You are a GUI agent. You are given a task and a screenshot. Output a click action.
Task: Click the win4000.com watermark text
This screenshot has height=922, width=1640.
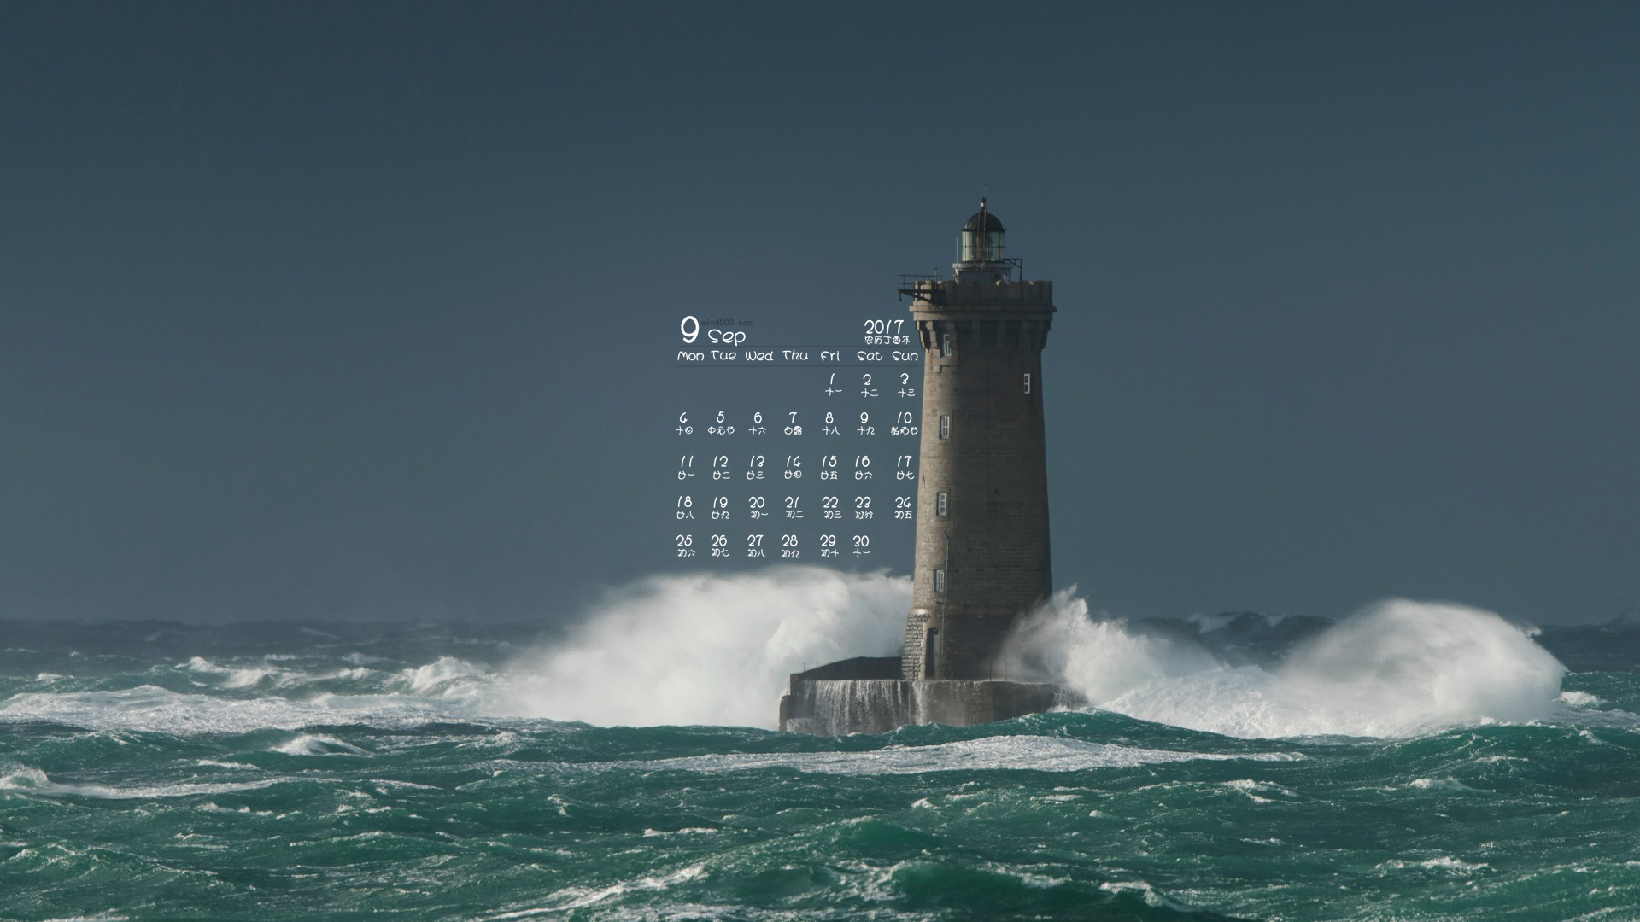(727, 323)
